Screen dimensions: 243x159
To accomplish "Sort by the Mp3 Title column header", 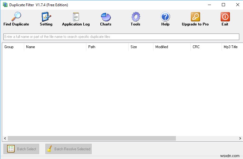I will click(x=232, y=47).
